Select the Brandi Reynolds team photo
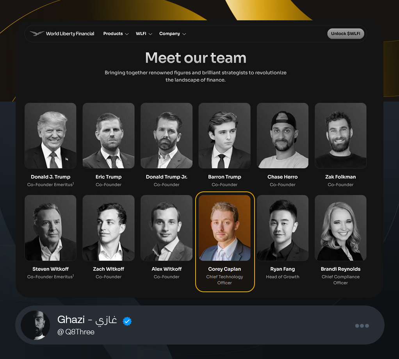The image size is (399, 359). tap(340, 228)
